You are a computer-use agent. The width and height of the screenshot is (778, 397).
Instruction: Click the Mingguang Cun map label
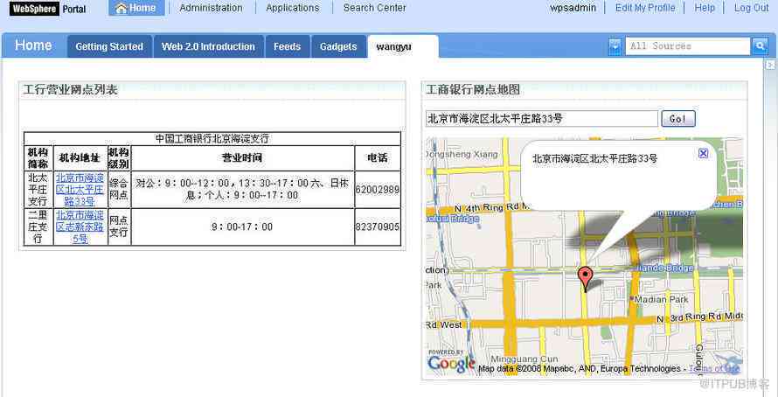pyautogui.click(x=524, y=359)
